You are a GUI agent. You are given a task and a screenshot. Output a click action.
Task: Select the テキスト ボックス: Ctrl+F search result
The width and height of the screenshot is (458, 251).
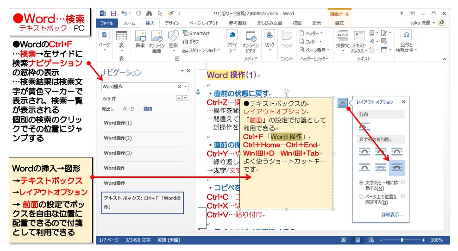tap(143, 203)
